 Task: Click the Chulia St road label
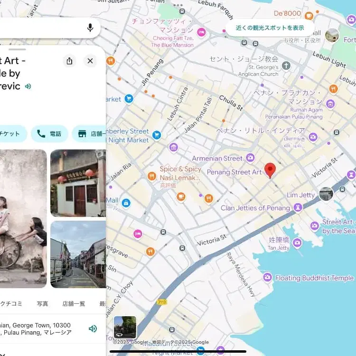pos(231,103)
